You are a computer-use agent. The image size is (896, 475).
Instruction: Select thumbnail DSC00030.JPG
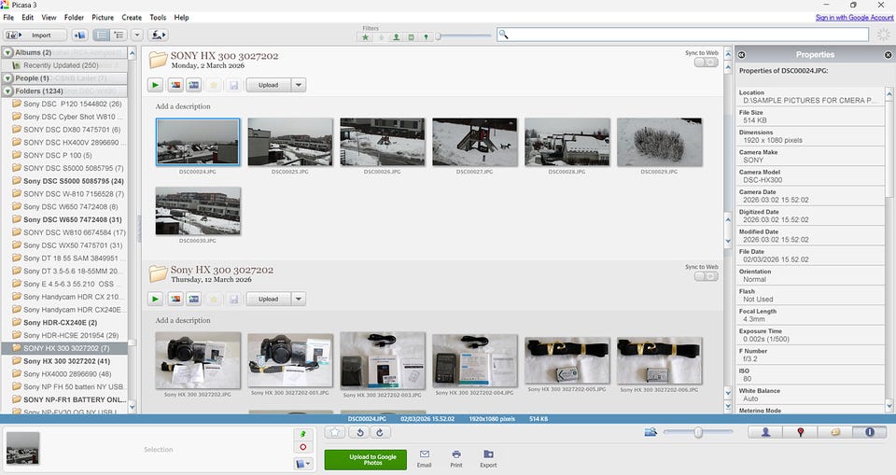tap(198, 211)
